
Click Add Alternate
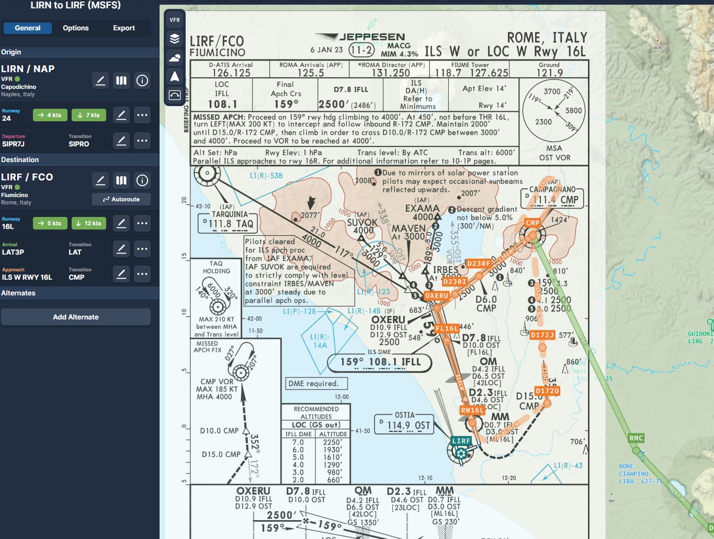click(x=76, y=317)
